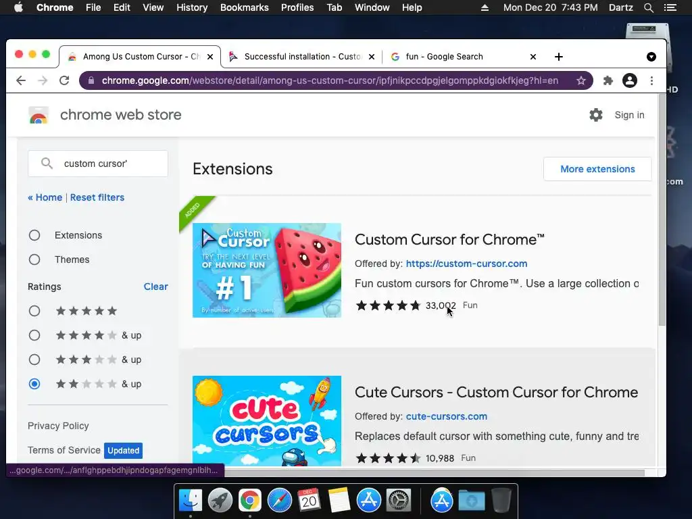Viewport: 692px width, 519px height.
Task: Click the More extensions button
Action: [x=597, y=169]
